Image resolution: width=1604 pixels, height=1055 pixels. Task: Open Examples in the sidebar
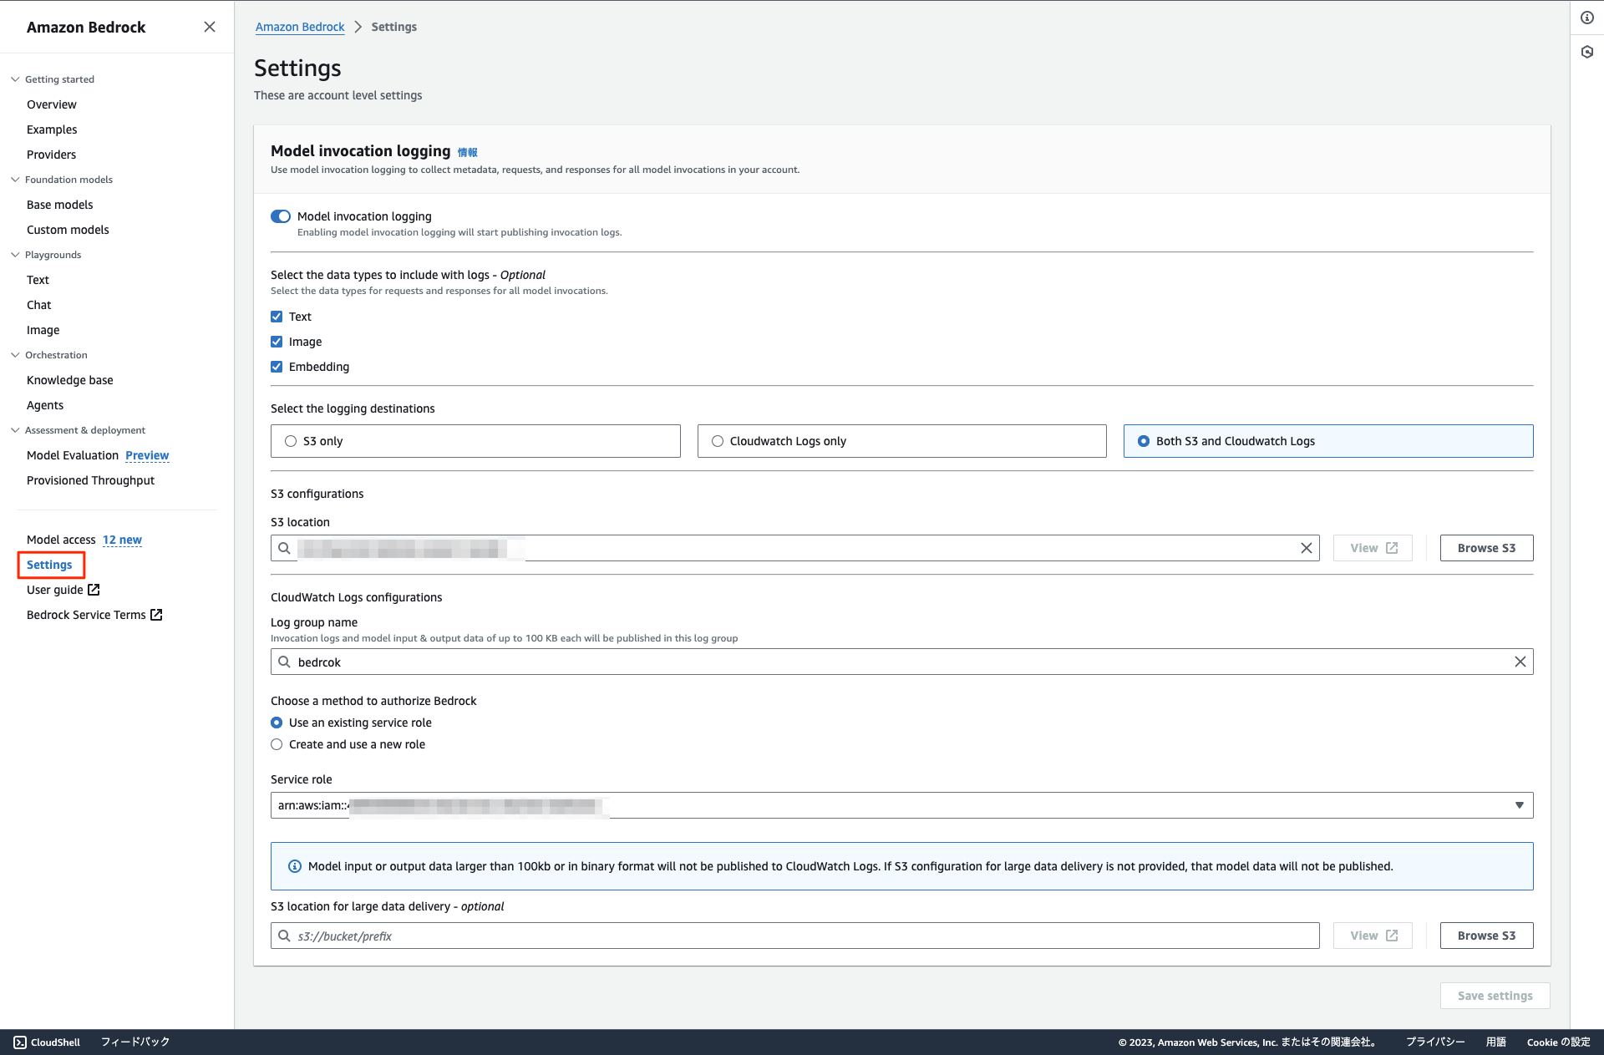(52, 129)
